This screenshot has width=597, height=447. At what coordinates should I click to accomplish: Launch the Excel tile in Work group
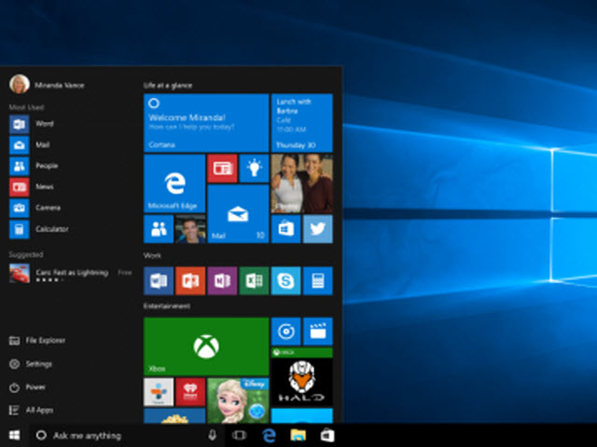tap(254, 280)
